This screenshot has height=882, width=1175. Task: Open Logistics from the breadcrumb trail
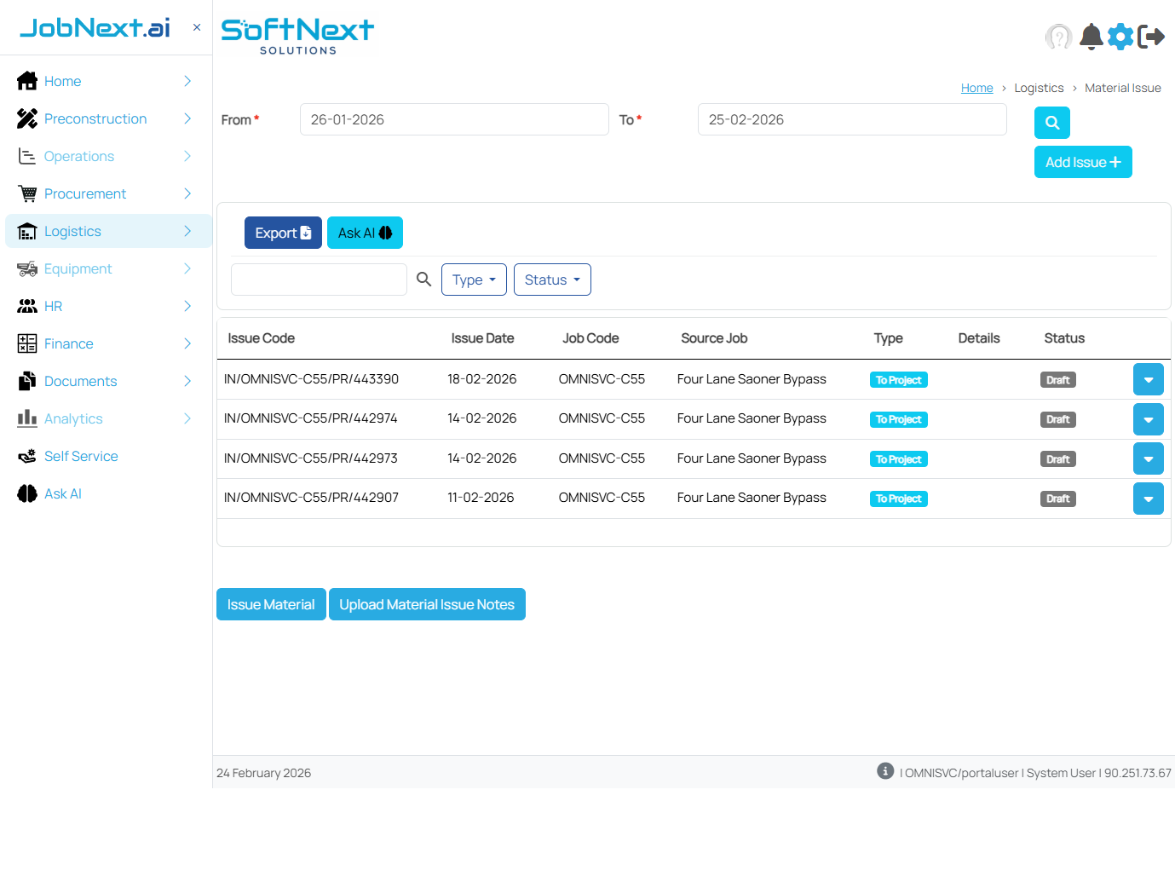1039,87
